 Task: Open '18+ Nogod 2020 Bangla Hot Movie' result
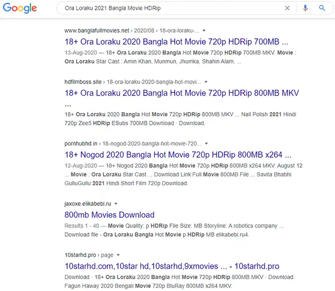coord(178,155)
